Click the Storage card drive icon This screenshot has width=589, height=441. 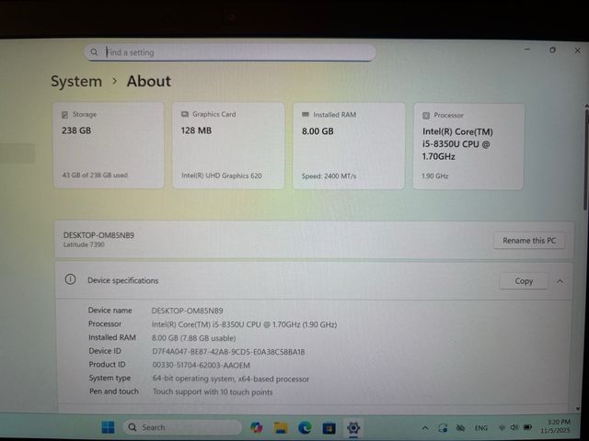pos(64,114)
